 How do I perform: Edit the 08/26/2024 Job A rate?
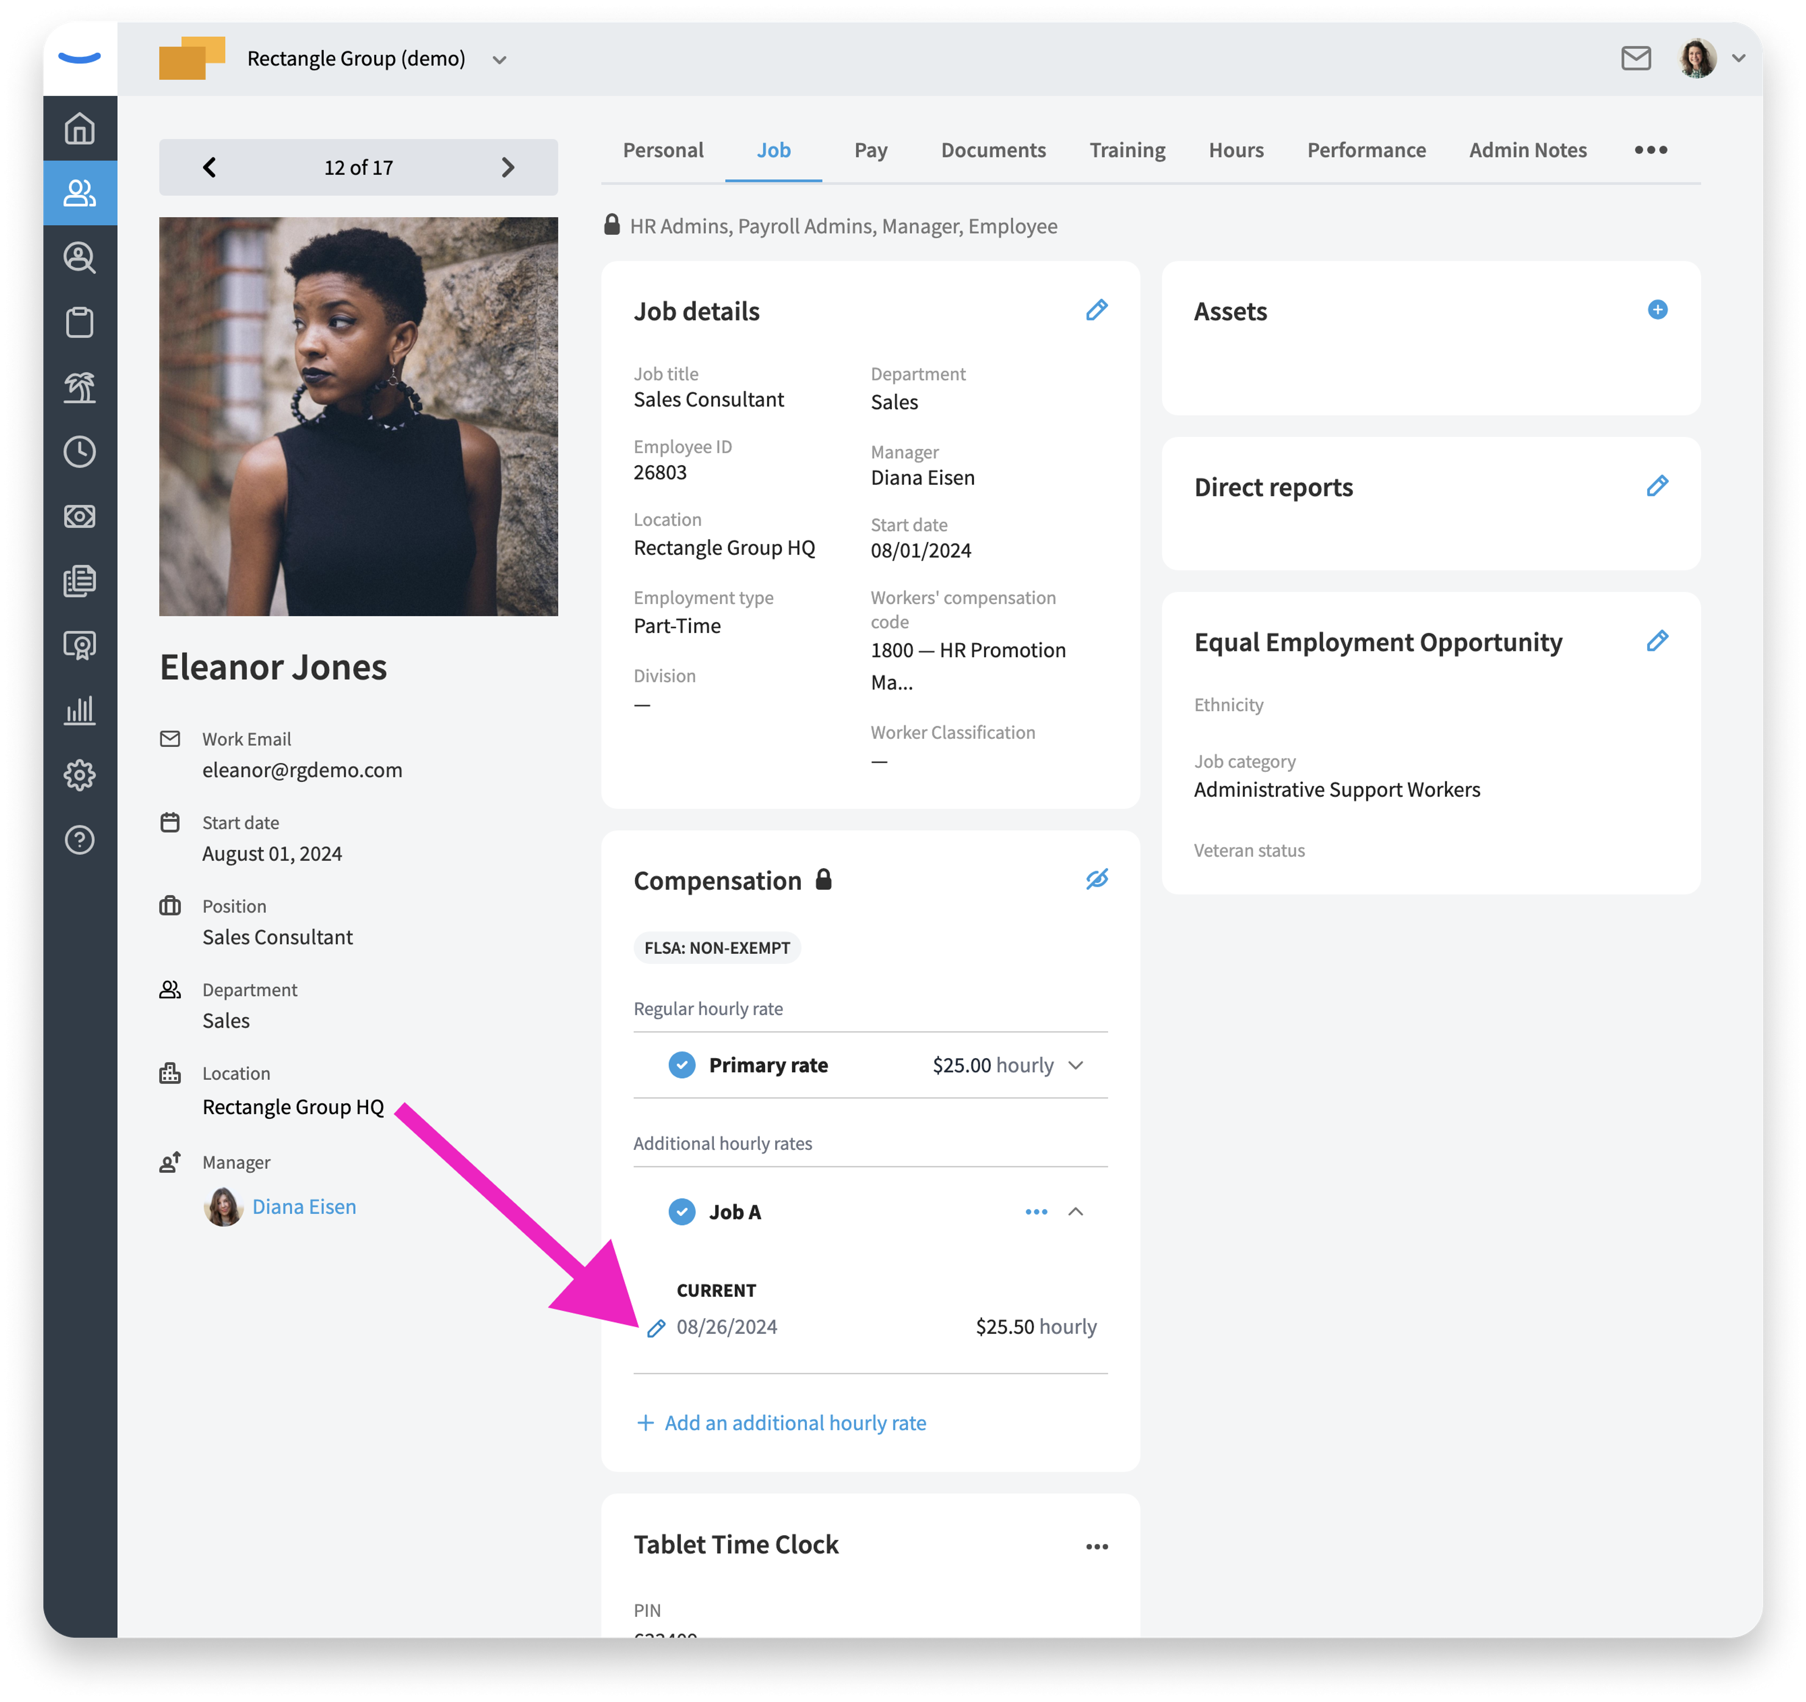(x=656, y=1329)
